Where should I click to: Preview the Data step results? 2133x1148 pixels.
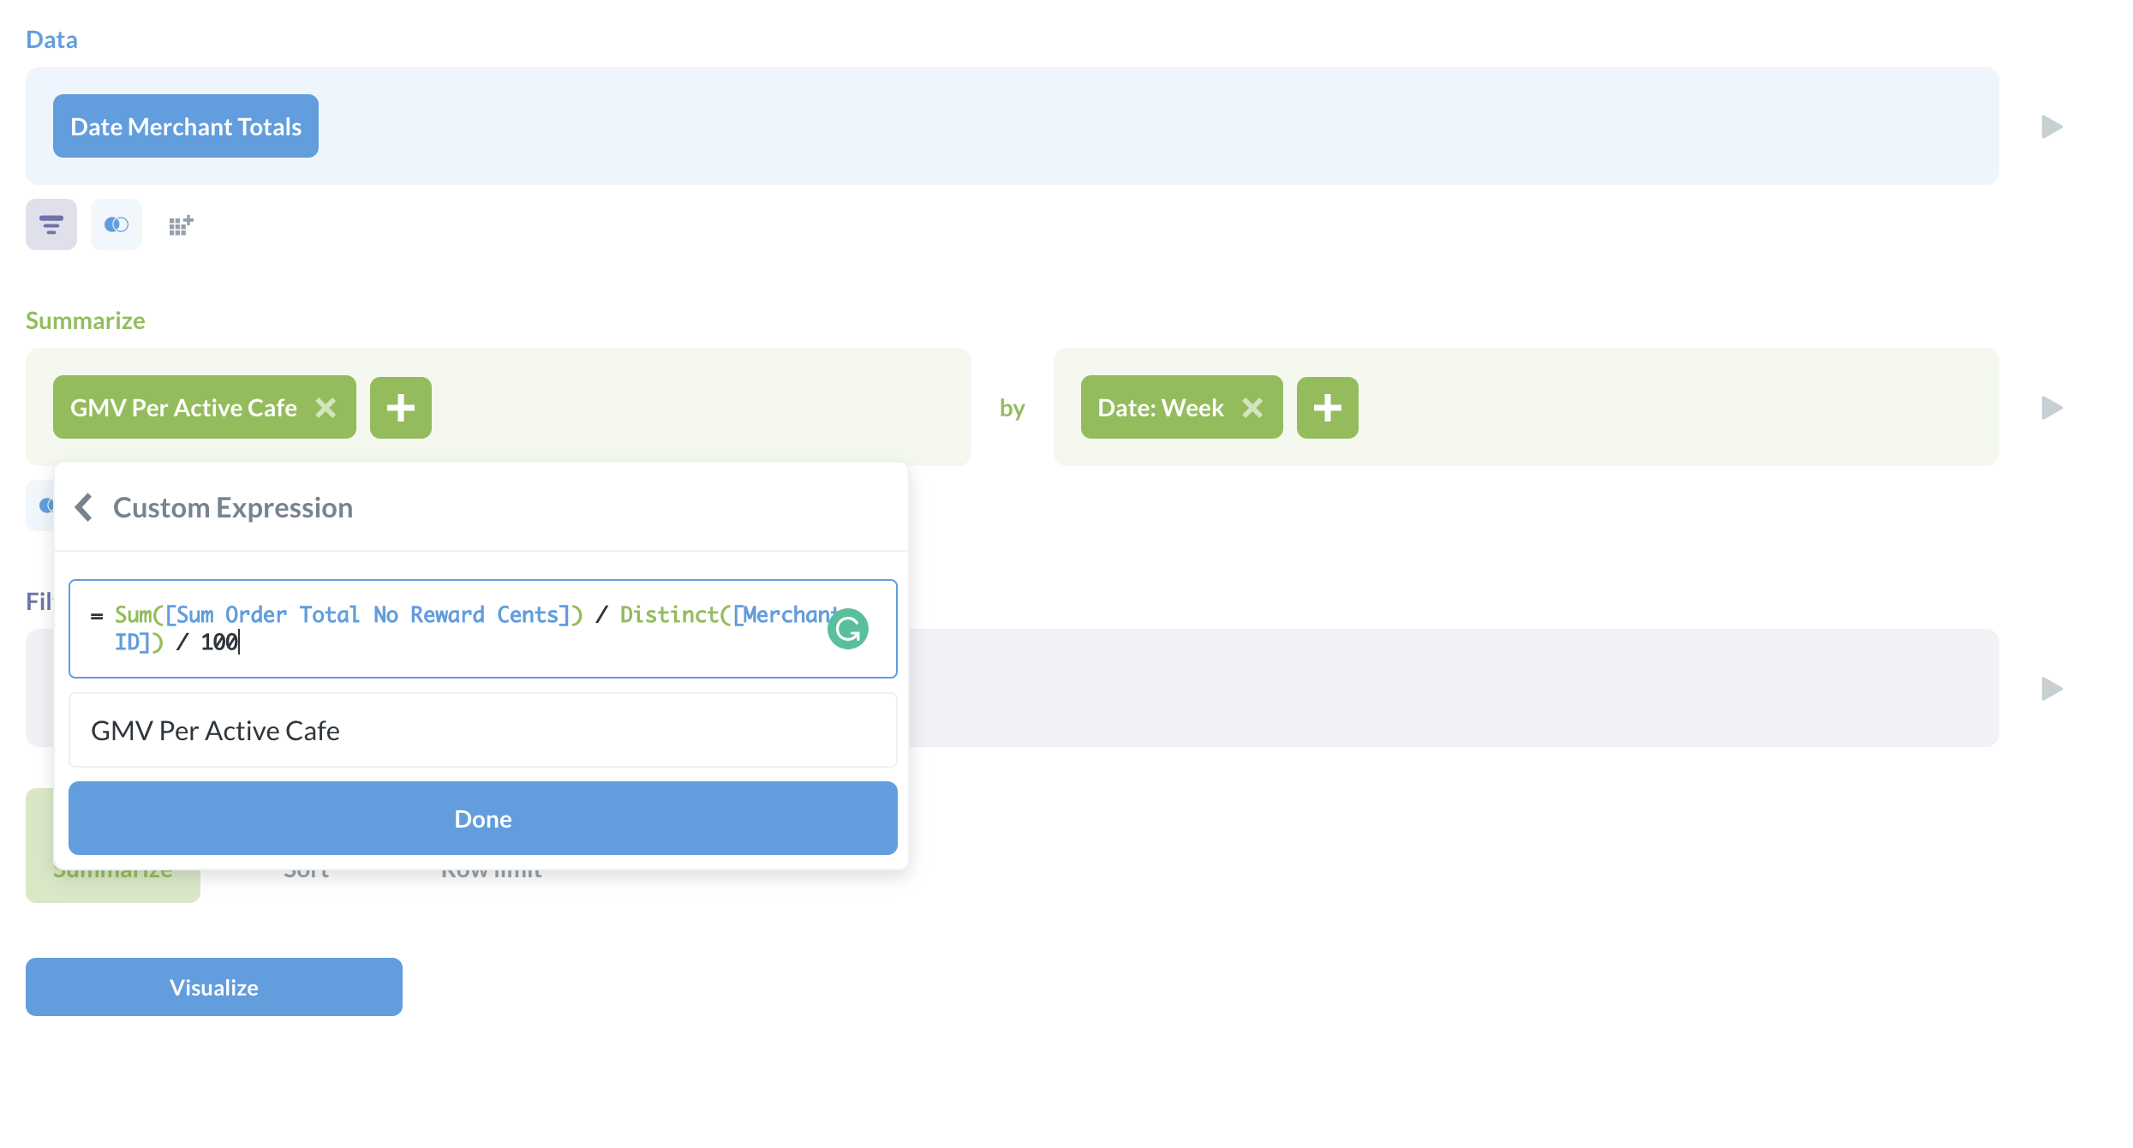(x=2052, y=127)
